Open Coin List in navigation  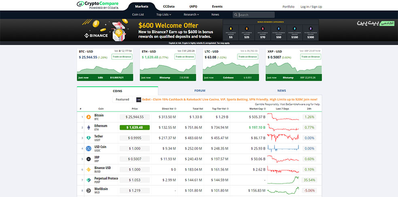click(x=138, y=15)
